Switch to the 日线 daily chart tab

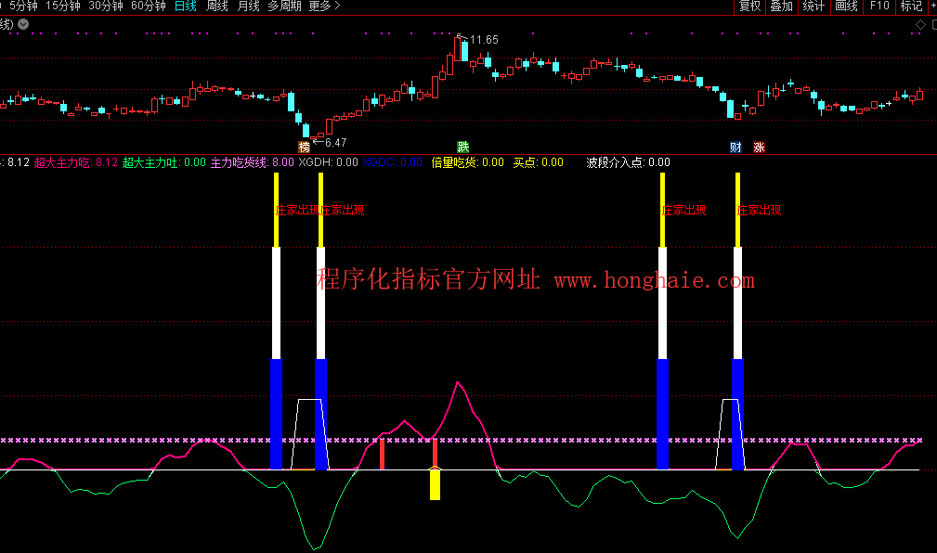(186, 6)
